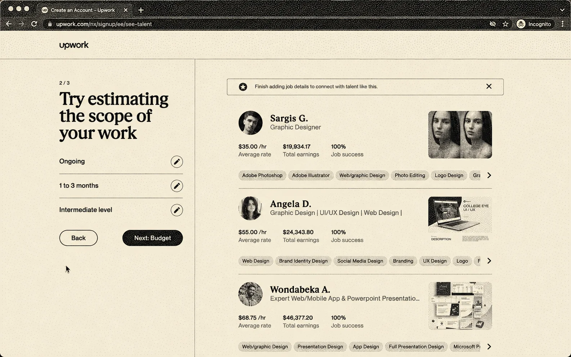Click the Presentation Design skill tag

[x=320, y=347]
